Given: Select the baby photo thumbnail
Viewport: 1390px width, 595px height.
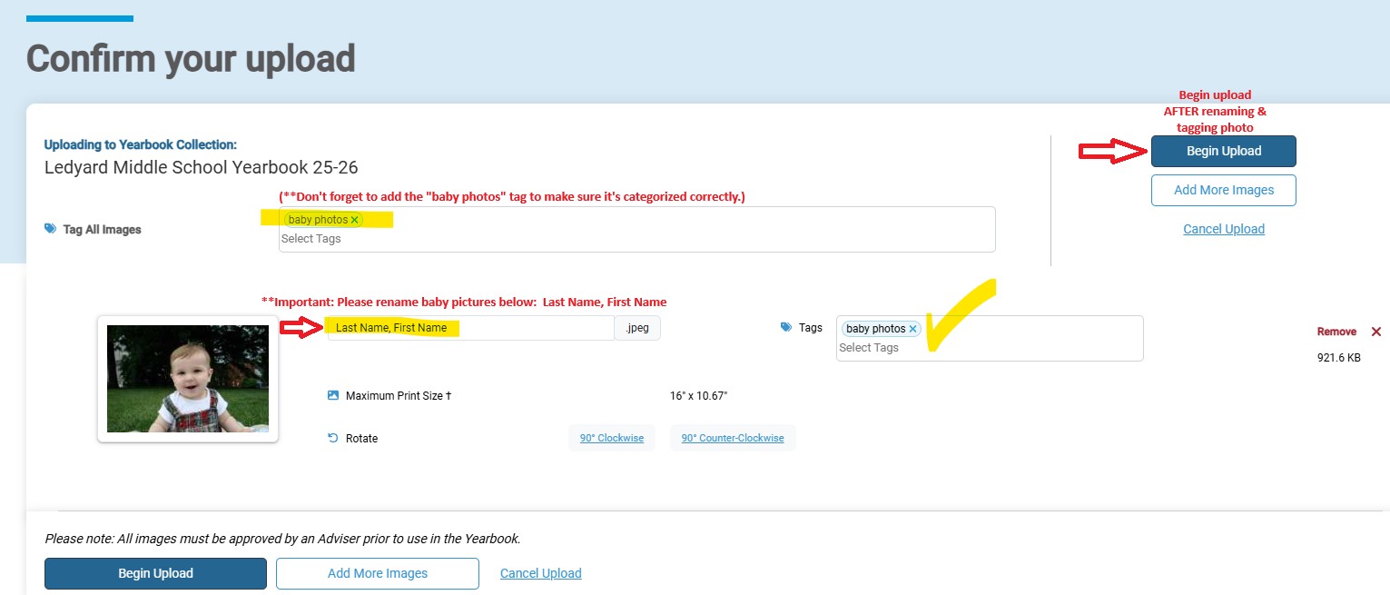Looking at the screenshot, I should [188, 379].
